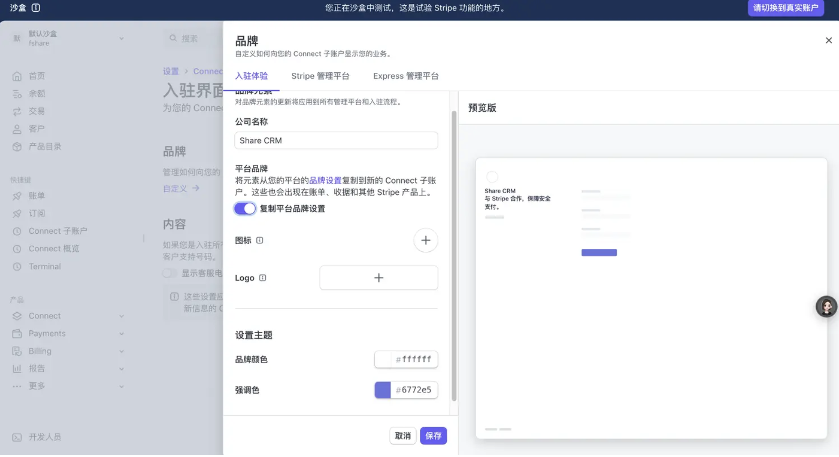Click the Payments wallet icon
839x457 pixels.
point(17,334)
